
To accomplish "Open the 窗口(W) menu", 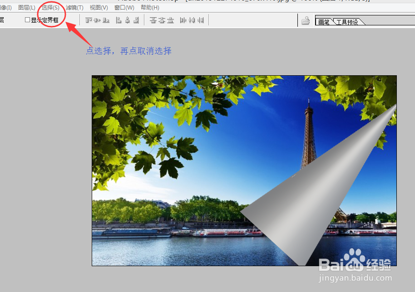I will (x=124, y=8).
